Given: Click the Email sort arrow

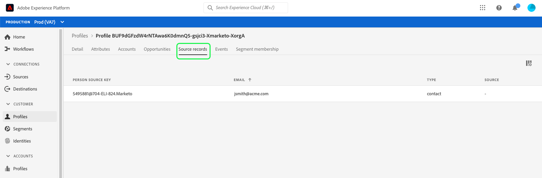Looking at the screenshot, I should click(250, 80).
